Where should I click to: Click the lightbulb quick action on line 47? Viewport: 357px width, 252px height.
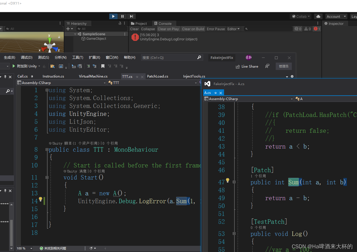[x=227, y=180]
